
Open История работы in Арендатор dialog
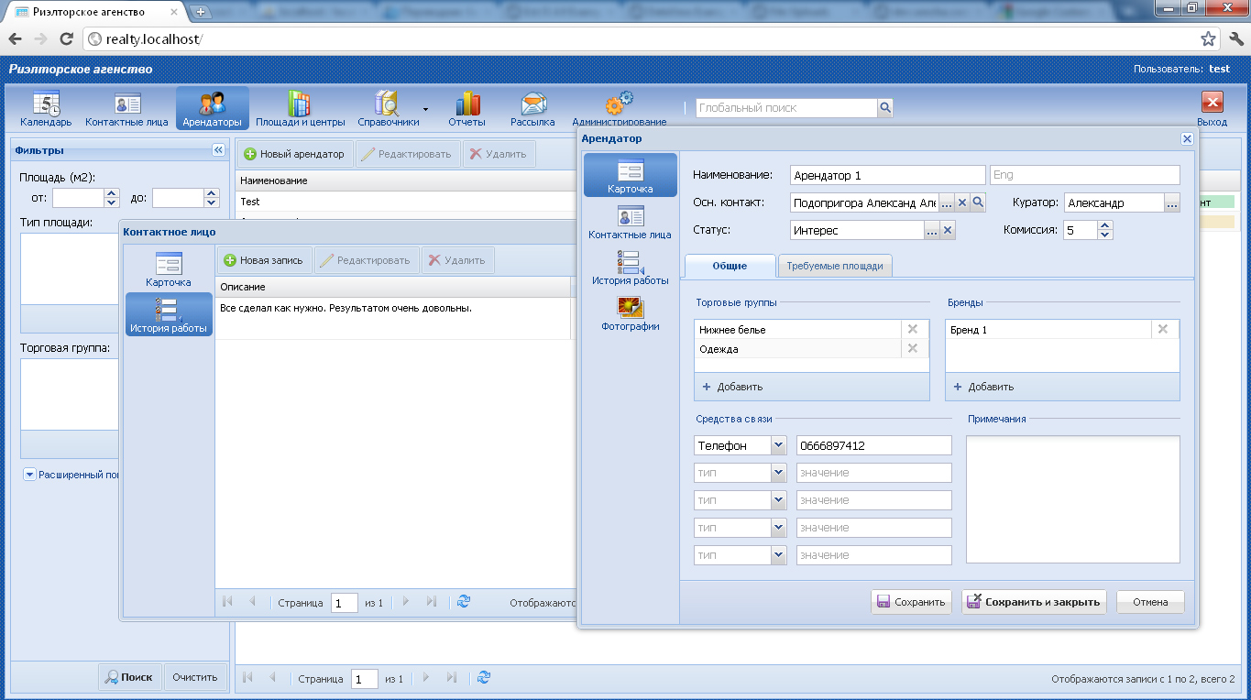630,268
